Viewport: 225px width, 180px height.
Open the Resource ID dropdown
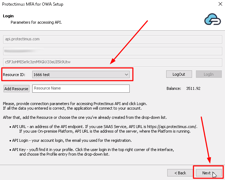81,75
